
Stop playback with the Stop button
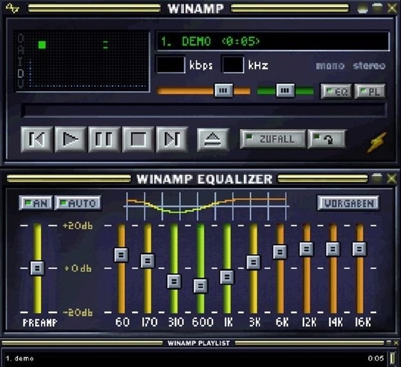pos(139,139)
